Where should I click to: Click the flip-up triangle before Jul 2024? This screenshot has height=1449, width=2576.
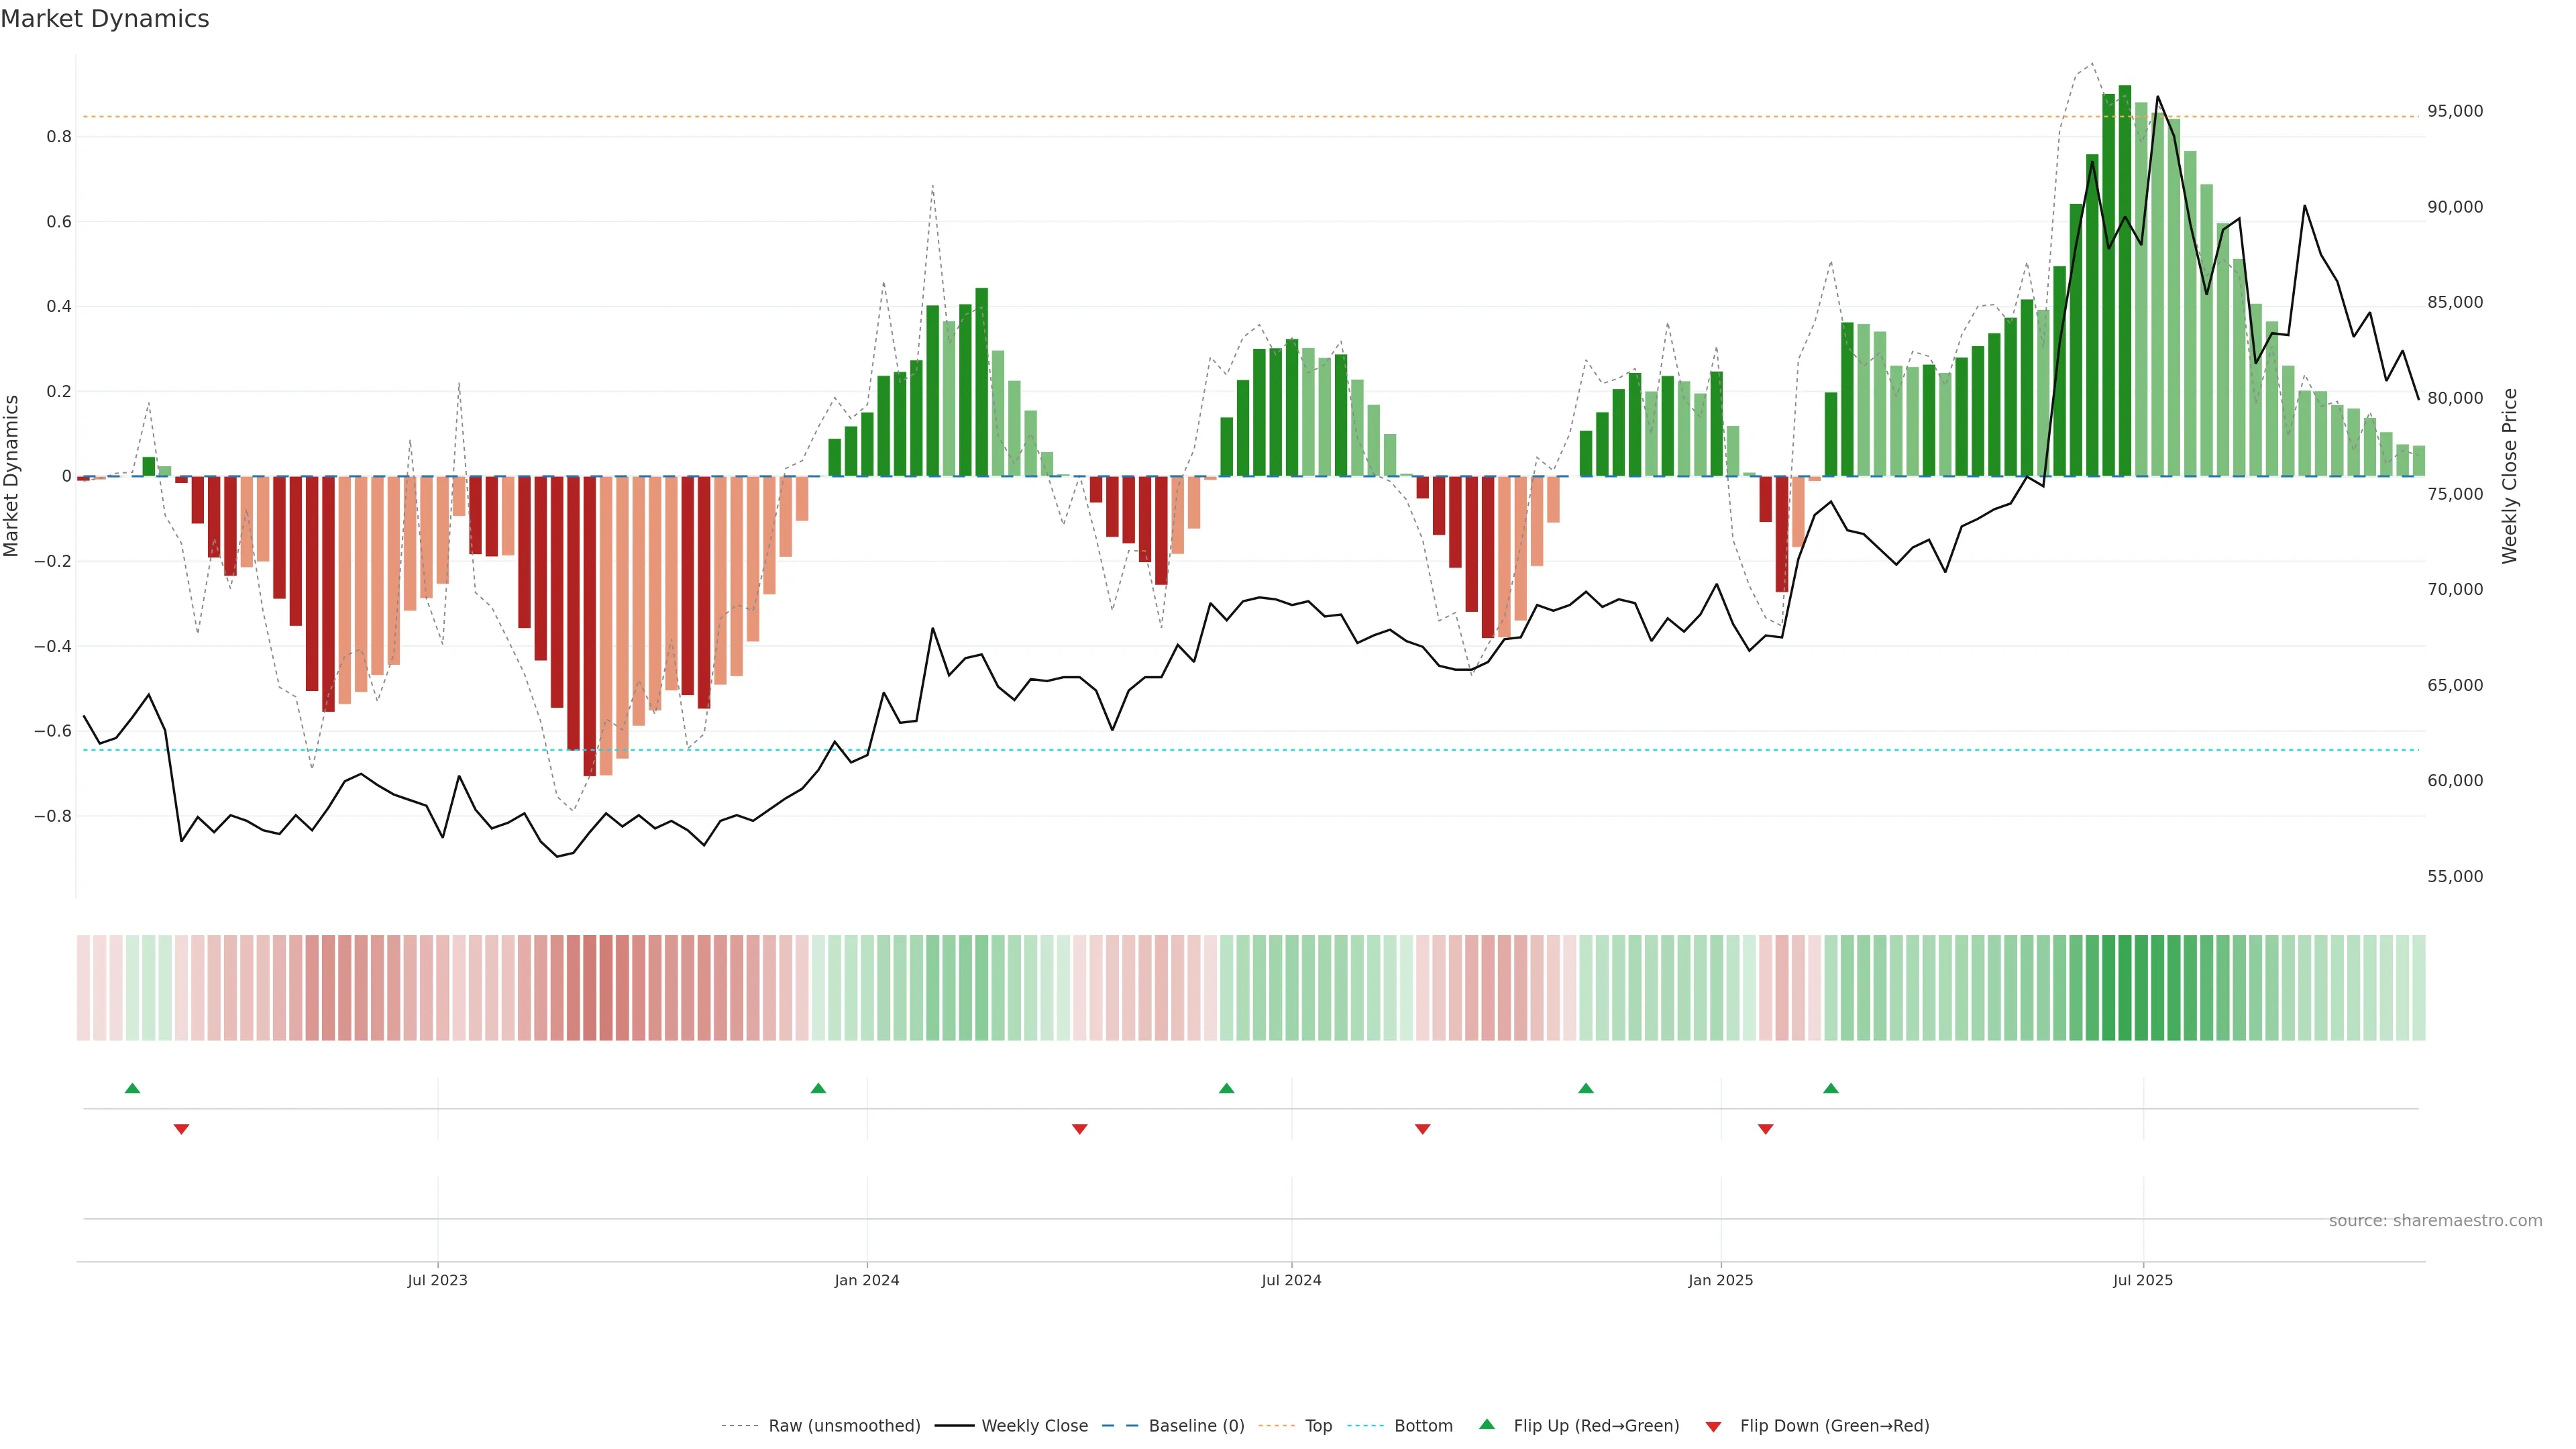[1226, 1088]
